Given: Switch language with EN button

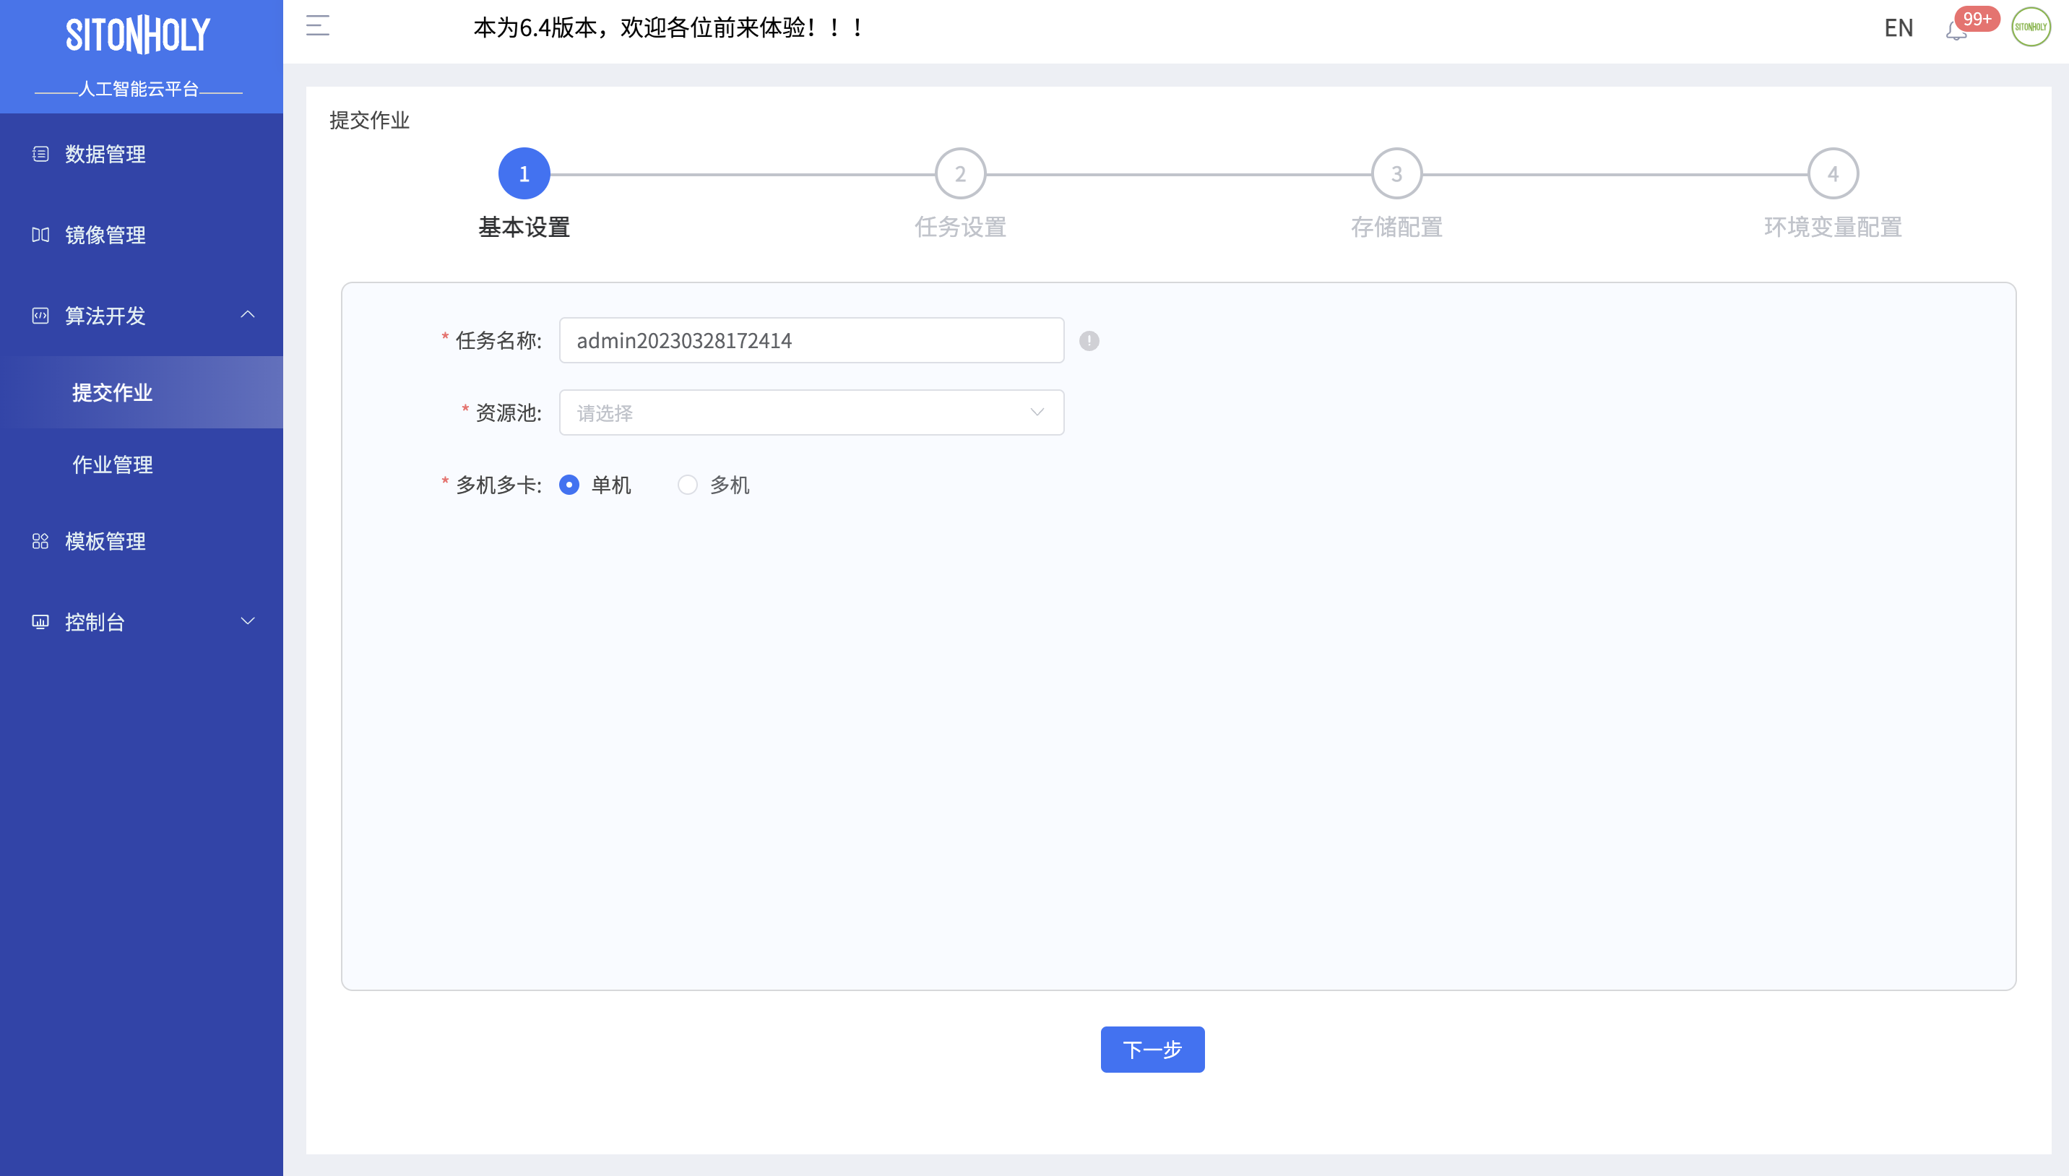Looking at the screenshot, I should pyautogui.click(x=1899, y=27).
